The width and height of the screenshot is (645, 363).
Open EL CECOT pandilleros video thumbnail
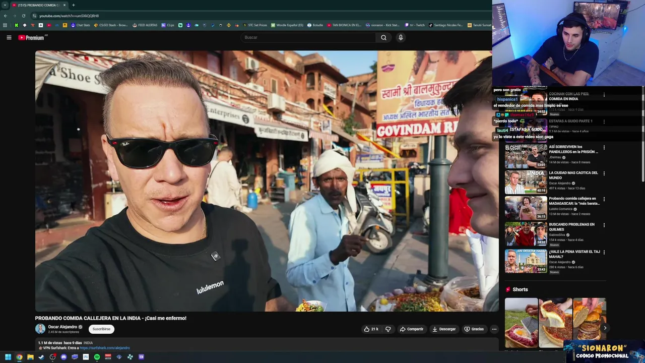(526, 156)
